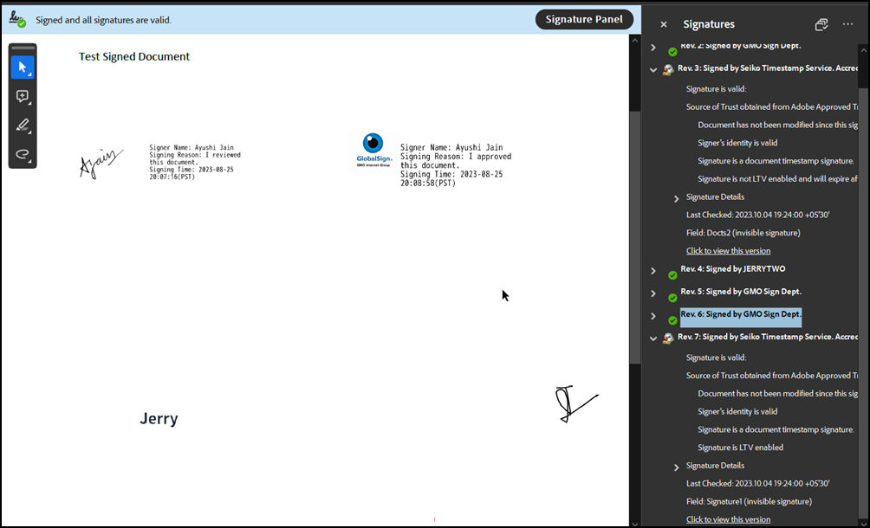Screen dimensions: 870x528
Task: Select the arrow selection tool
Action: tap(23, 68)
